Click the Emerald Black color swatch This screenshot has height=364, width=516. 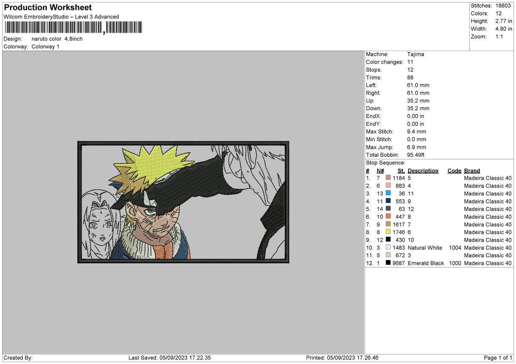tap(388, 263)
